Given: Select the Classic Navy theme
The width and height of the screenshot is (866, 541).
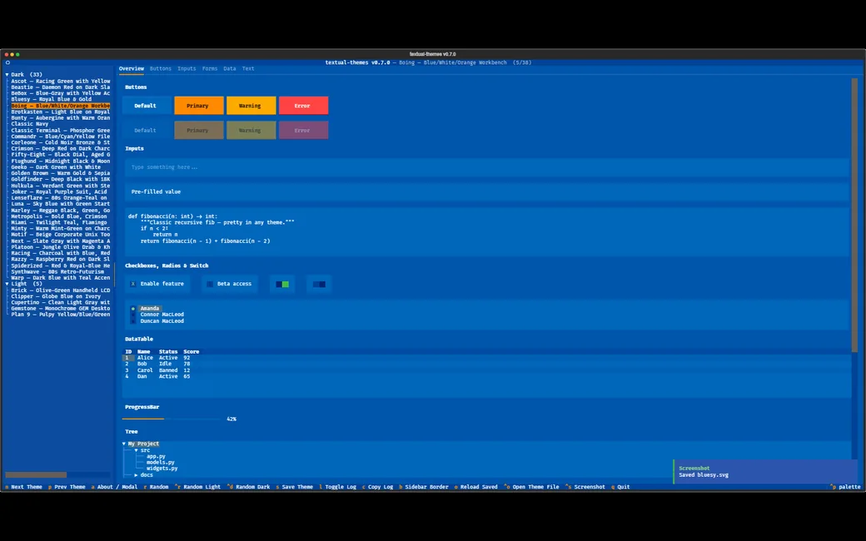Looking at the screenshot, I should [x=30, y=124].
